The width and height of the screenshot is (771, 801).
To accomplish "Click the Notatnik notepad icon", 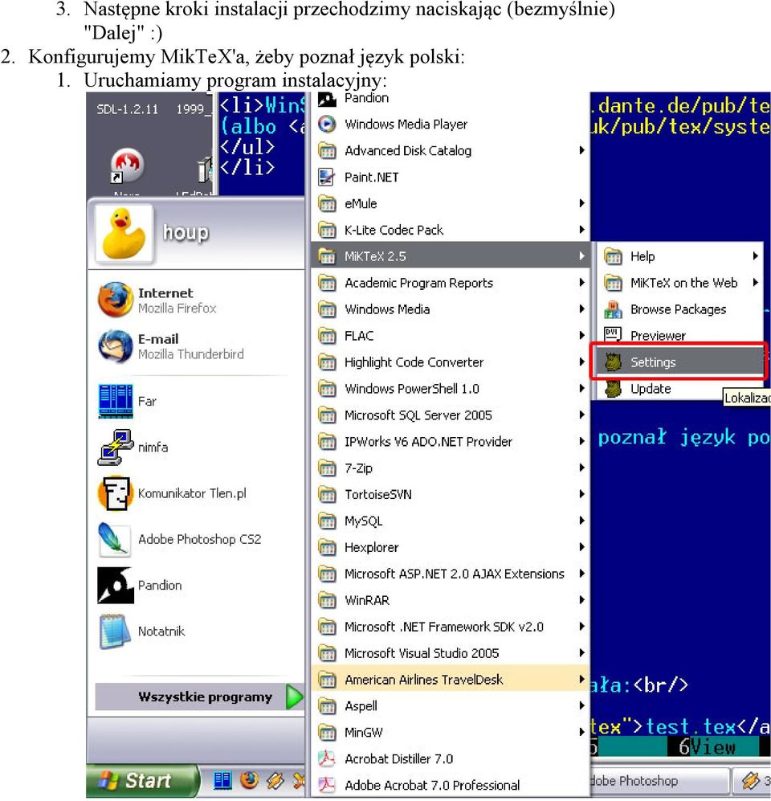I will 116,631.
